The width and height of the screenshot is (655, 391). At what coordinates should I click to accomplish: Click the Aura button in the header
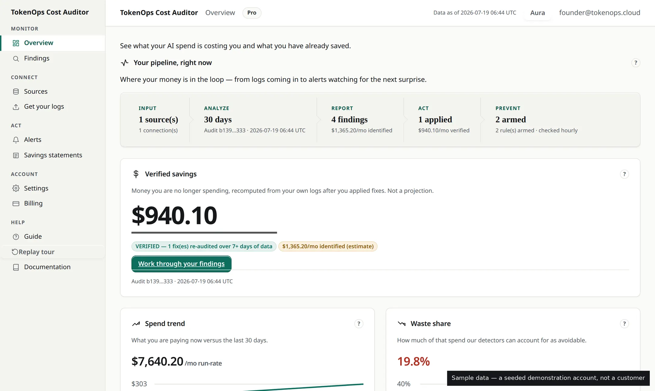click(x=537, y=13)
